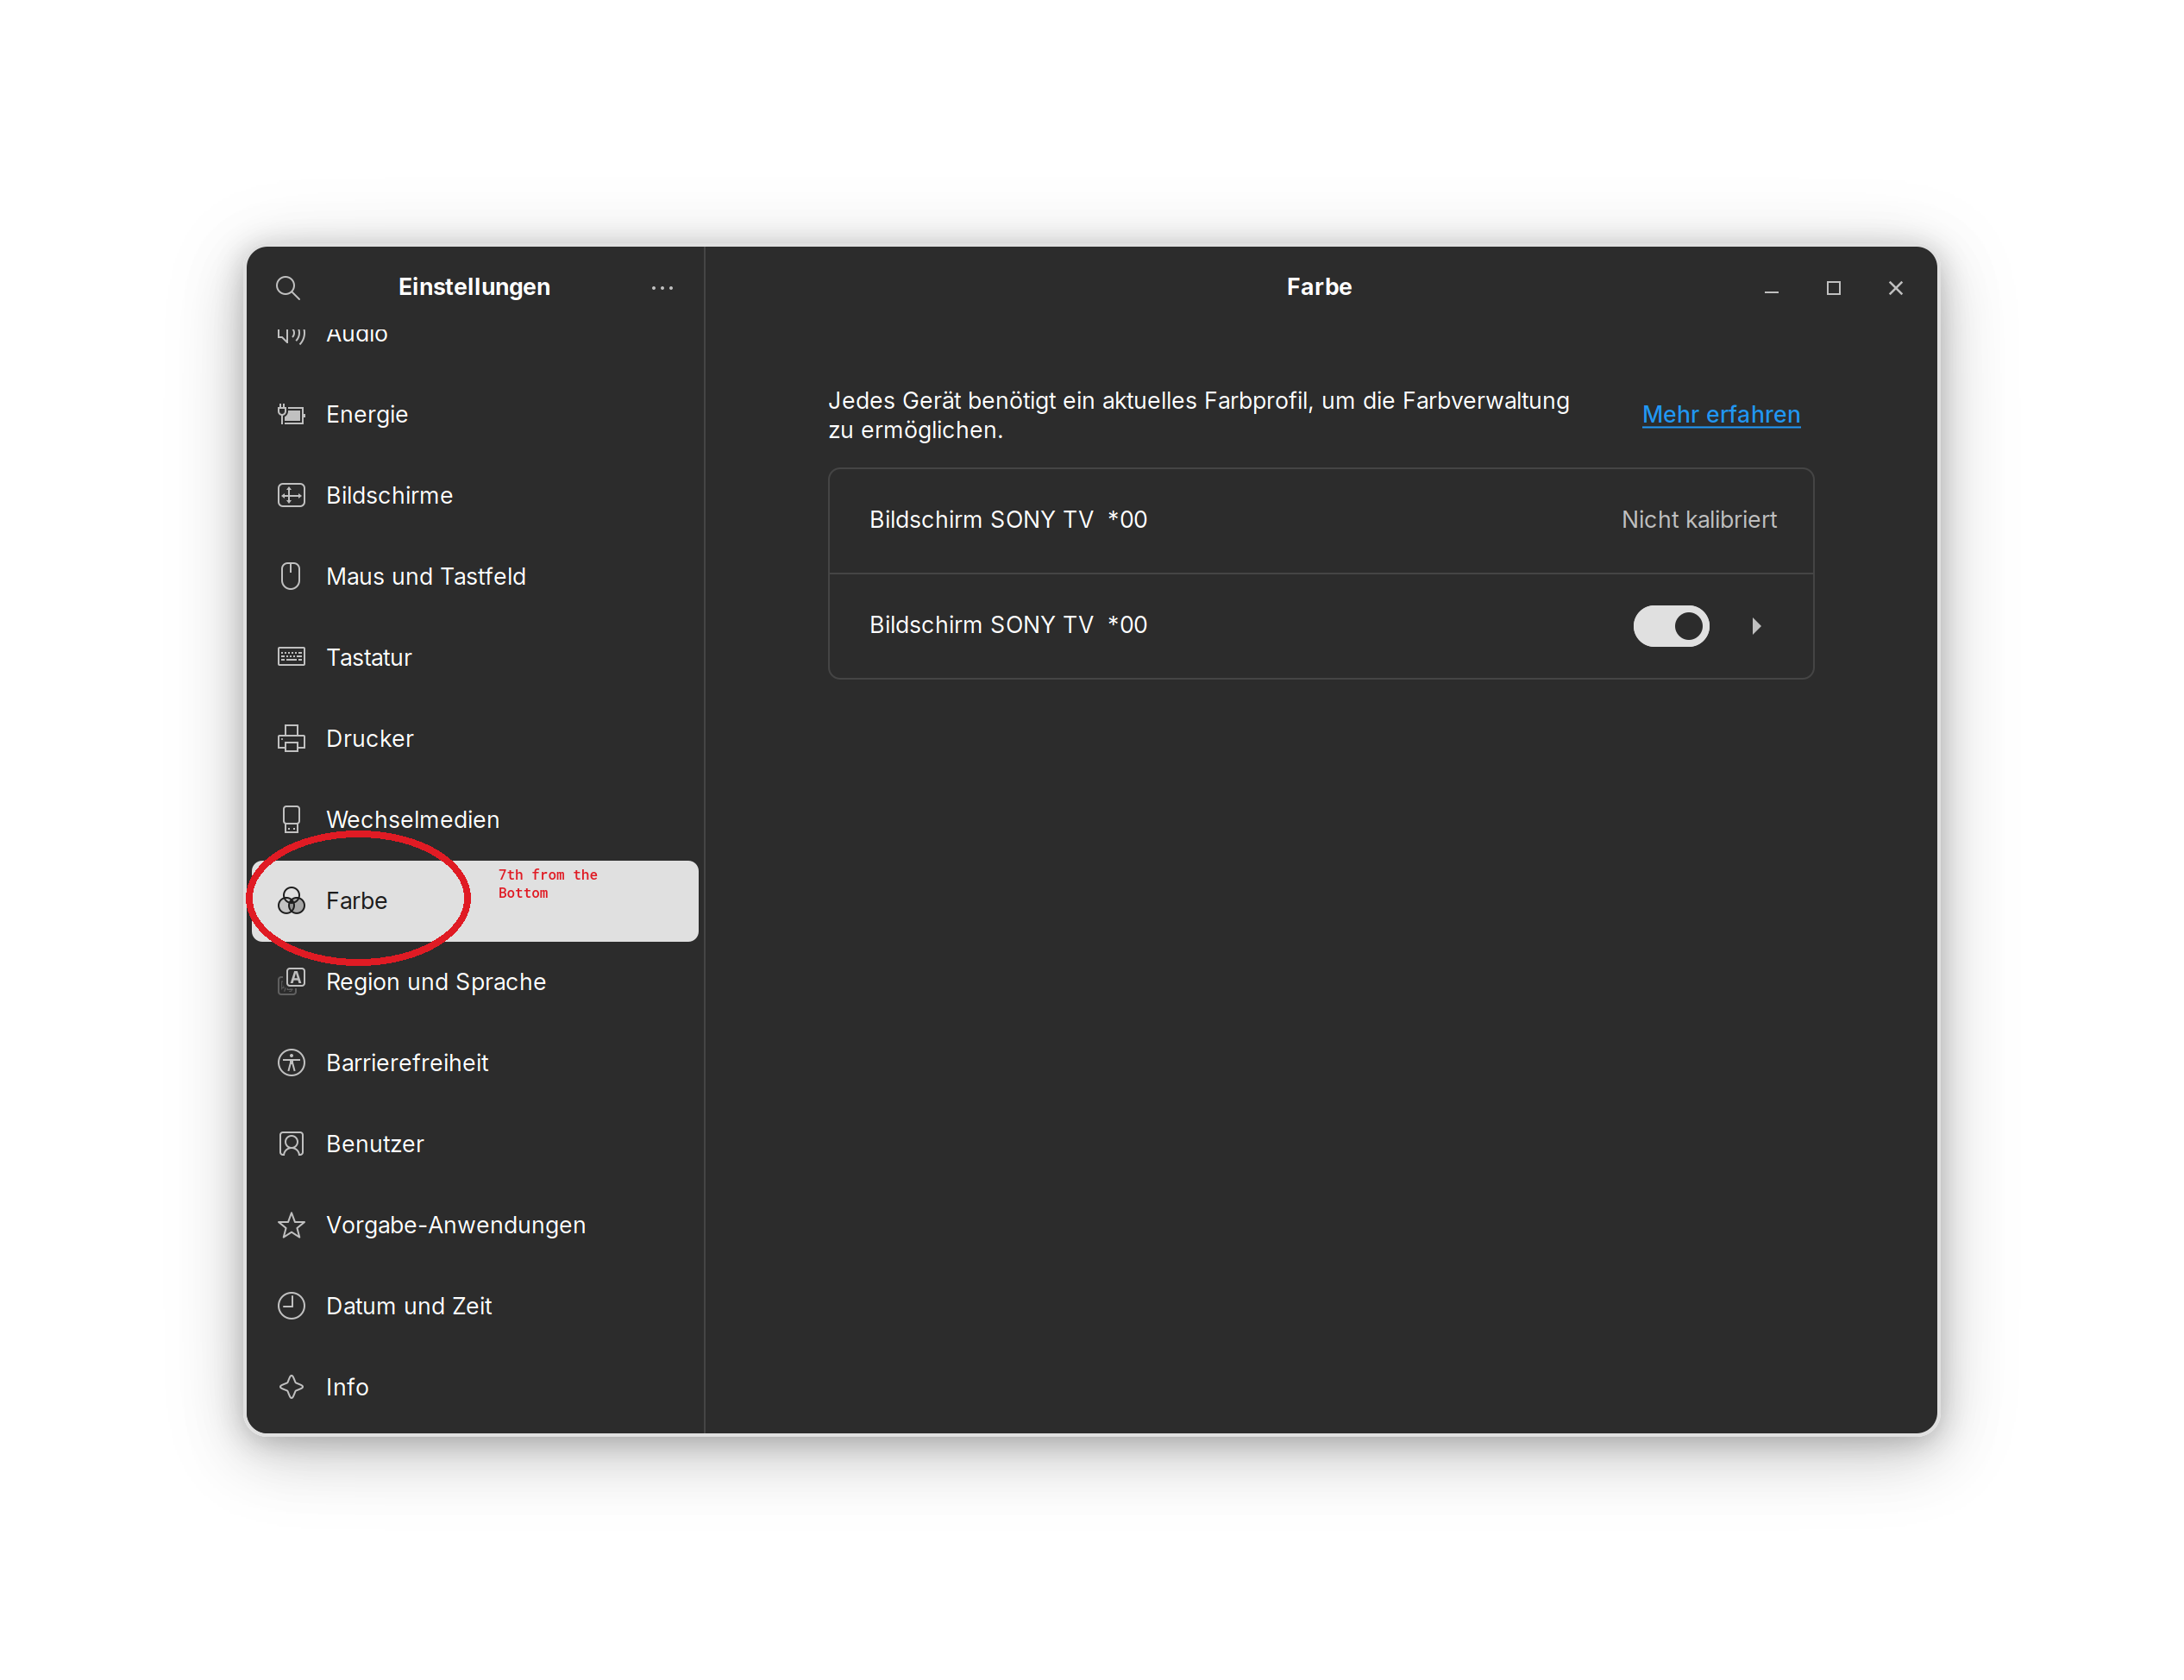Select the Bildschirme SONY TV row showing Nicht kalibriert
Screen dimensions: 2184x1680
[x=1320, y=521]
